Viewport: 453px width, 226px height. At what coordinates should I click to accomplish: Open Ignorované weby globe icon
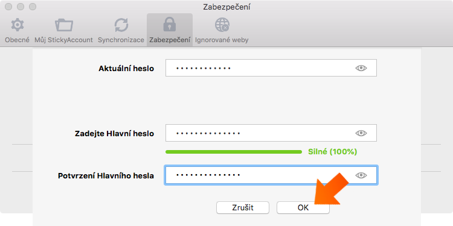[x=222, y=25]
